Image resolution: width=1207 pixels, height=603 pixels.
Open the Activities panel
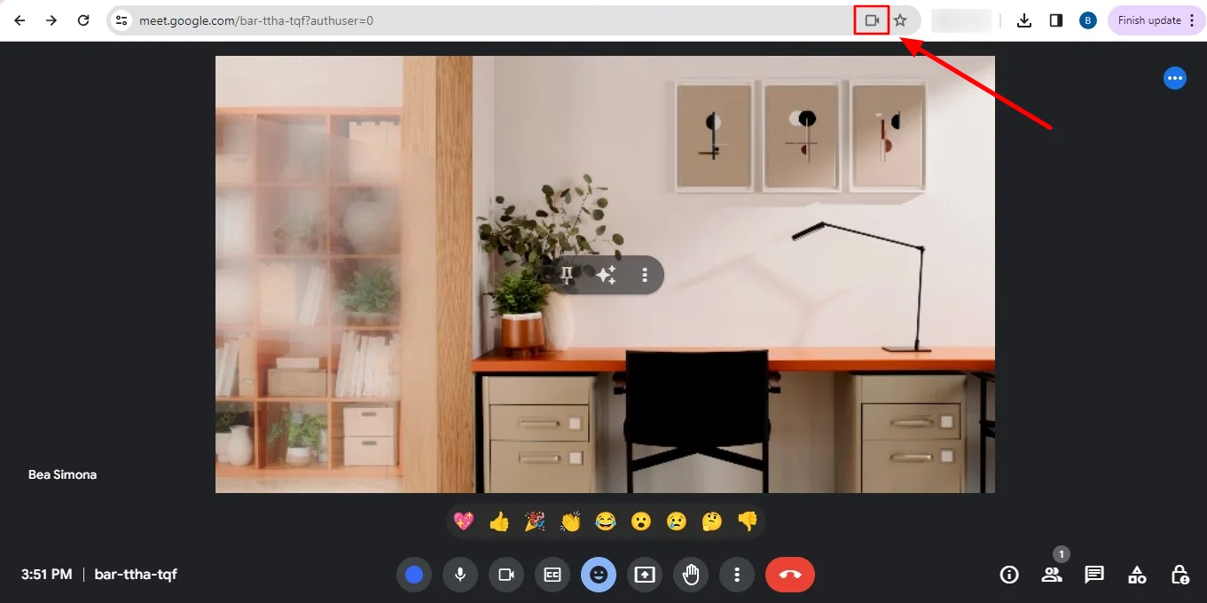(x=1137, y=575)
